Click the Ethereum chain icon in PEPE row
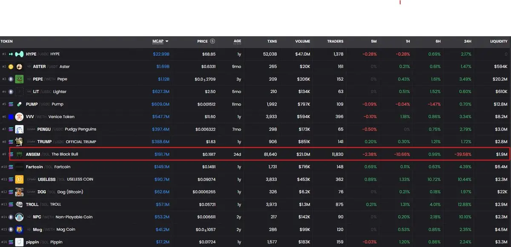The height and width of the screenshot is (247, 511). (11, 79)
